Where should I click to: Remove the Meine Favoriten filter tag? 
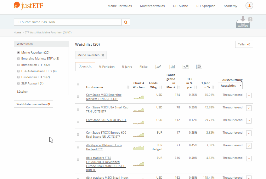(103, 55)
